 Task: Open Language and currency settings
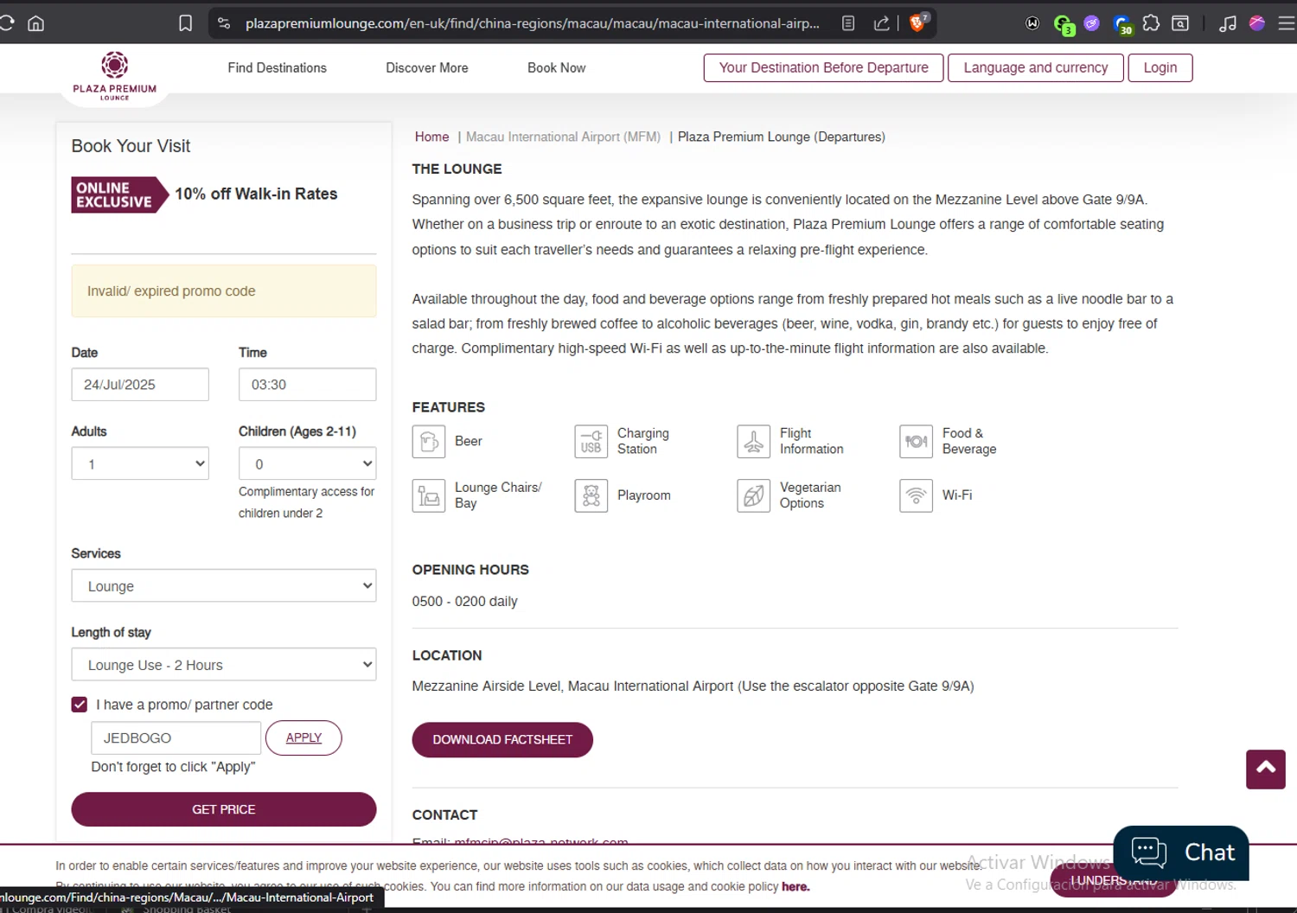[1036, 67]
